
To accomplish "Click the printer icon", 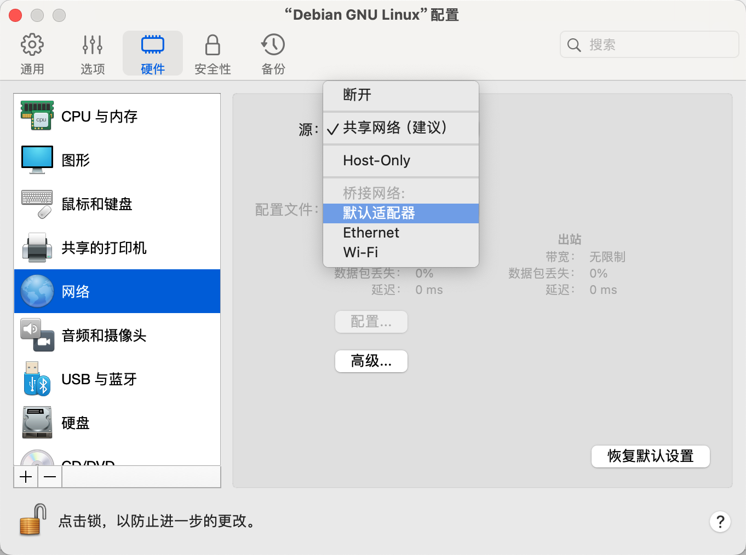I will pyautogui.click(x=37, y=247).
